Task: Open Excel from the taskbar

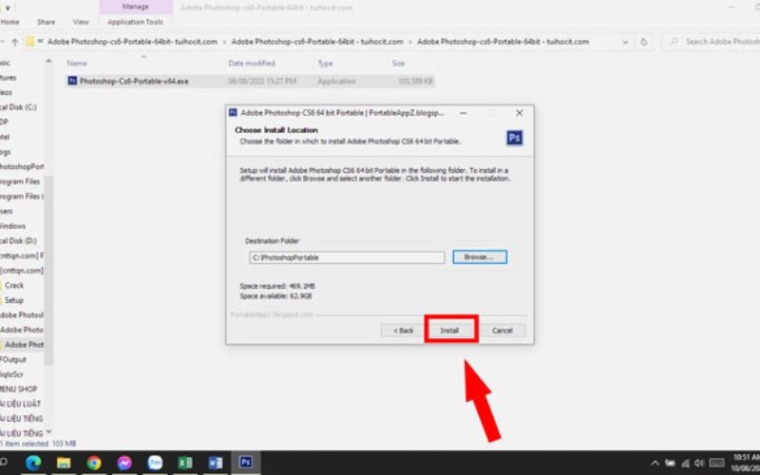Action: [x=185, y=463]
